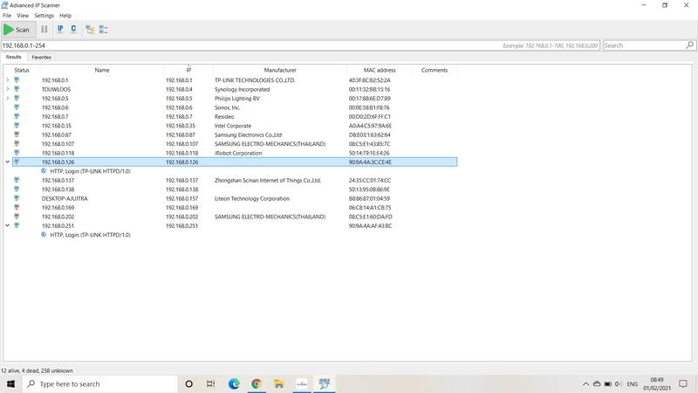Open Task View from the taskbar
This screenshot has width=698, height=393.
click(210, 383)
